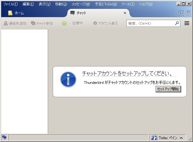The height and width of the screenshot is (142, 193).
Task: Click the ホーム tab folder icon
Action: coord(10,13)
